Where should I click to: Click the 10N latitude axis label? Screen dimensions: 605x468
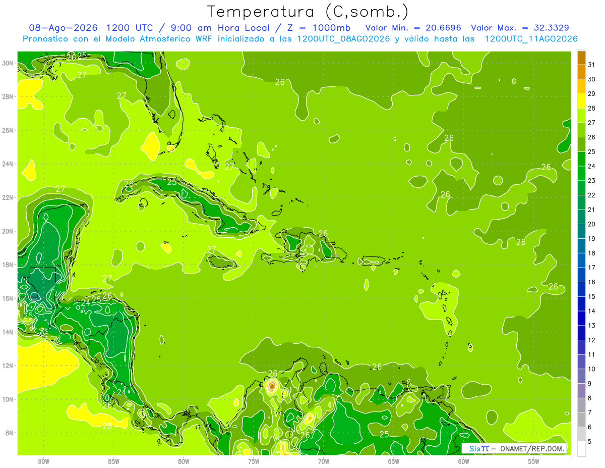[8, 399]
